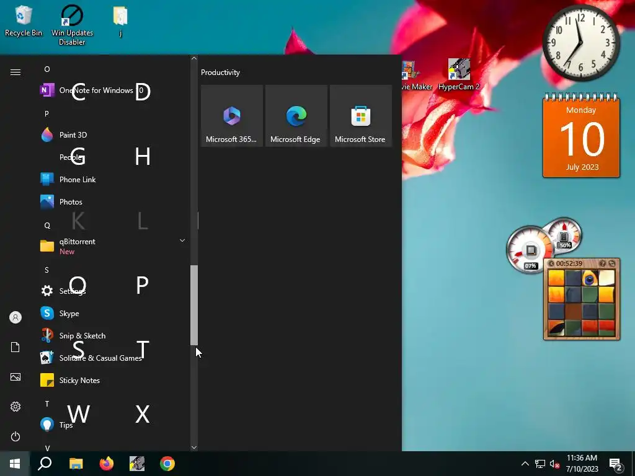
Task: Open the notification Action Center
Action: (x=616, y=464)
